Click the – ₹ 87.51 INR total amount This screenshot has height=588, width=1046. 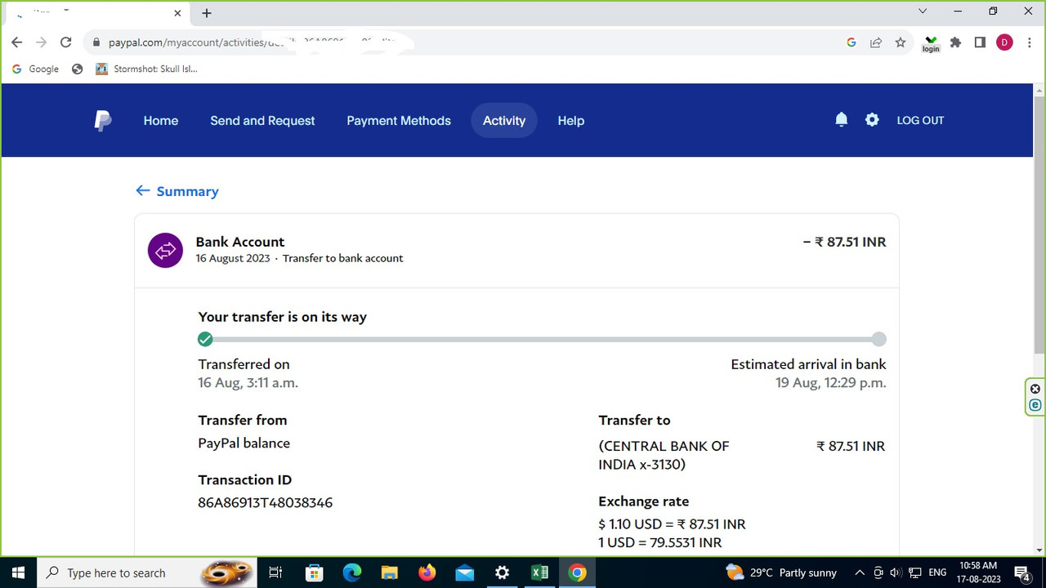point(844,242)
